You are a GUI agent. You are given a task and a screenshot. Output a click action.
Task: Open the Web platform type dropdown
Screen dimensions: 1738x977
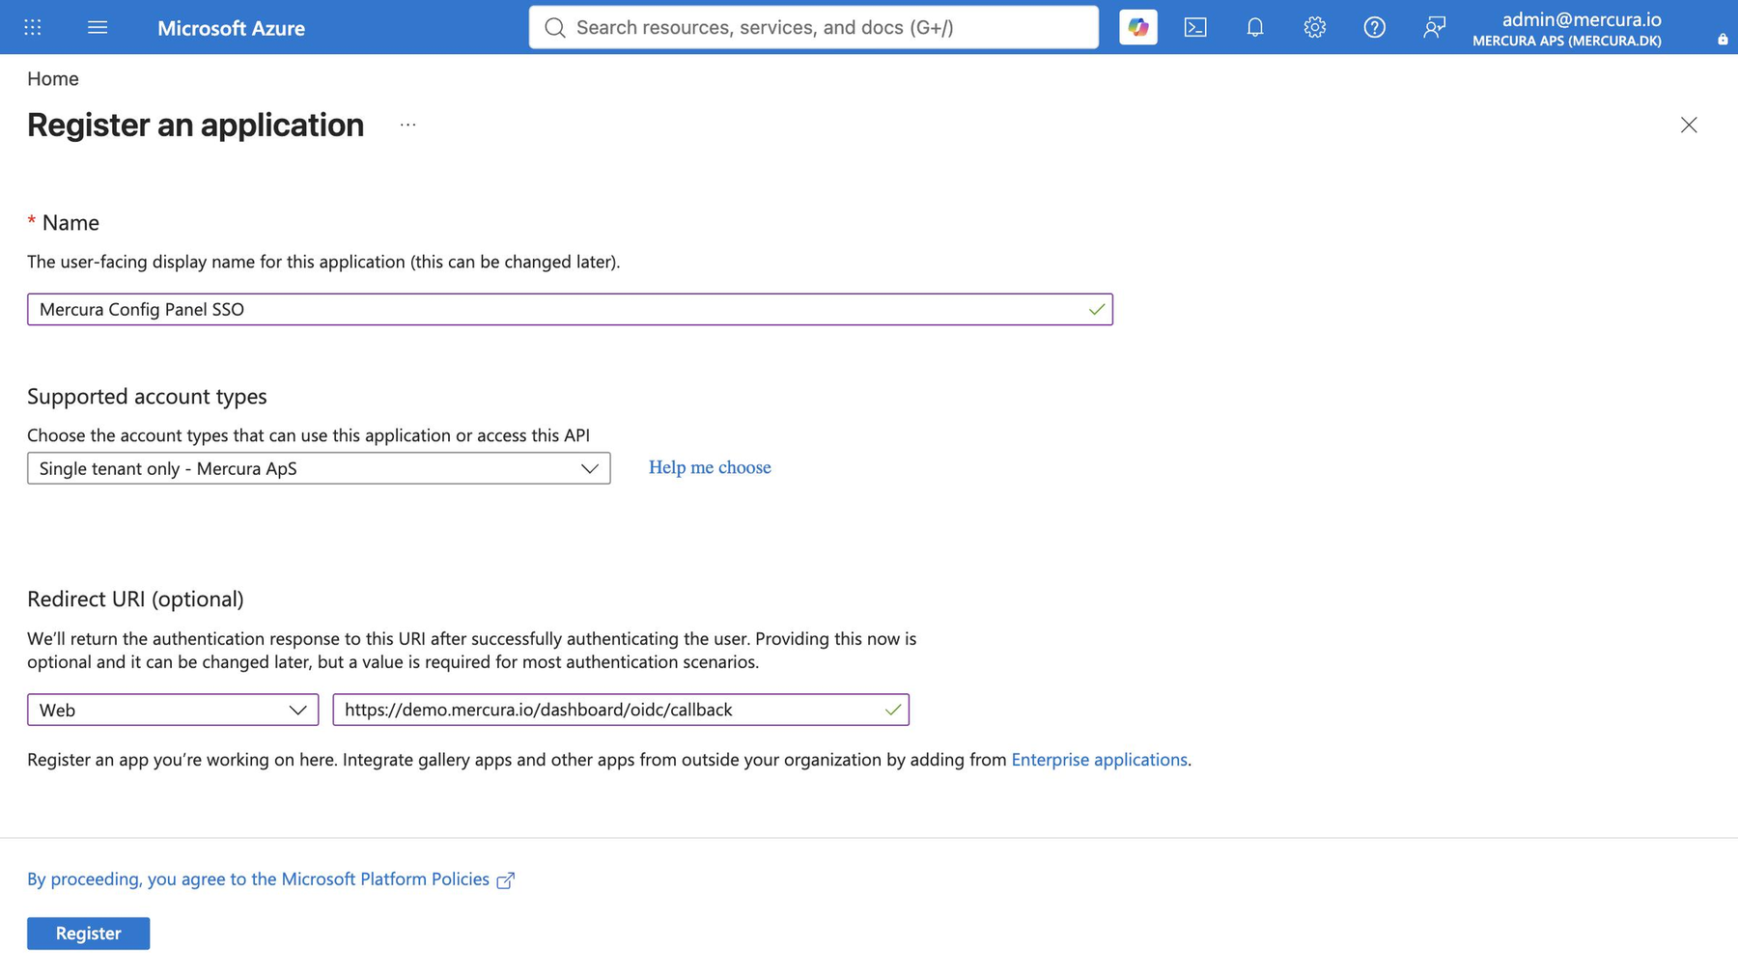(173, 710)
